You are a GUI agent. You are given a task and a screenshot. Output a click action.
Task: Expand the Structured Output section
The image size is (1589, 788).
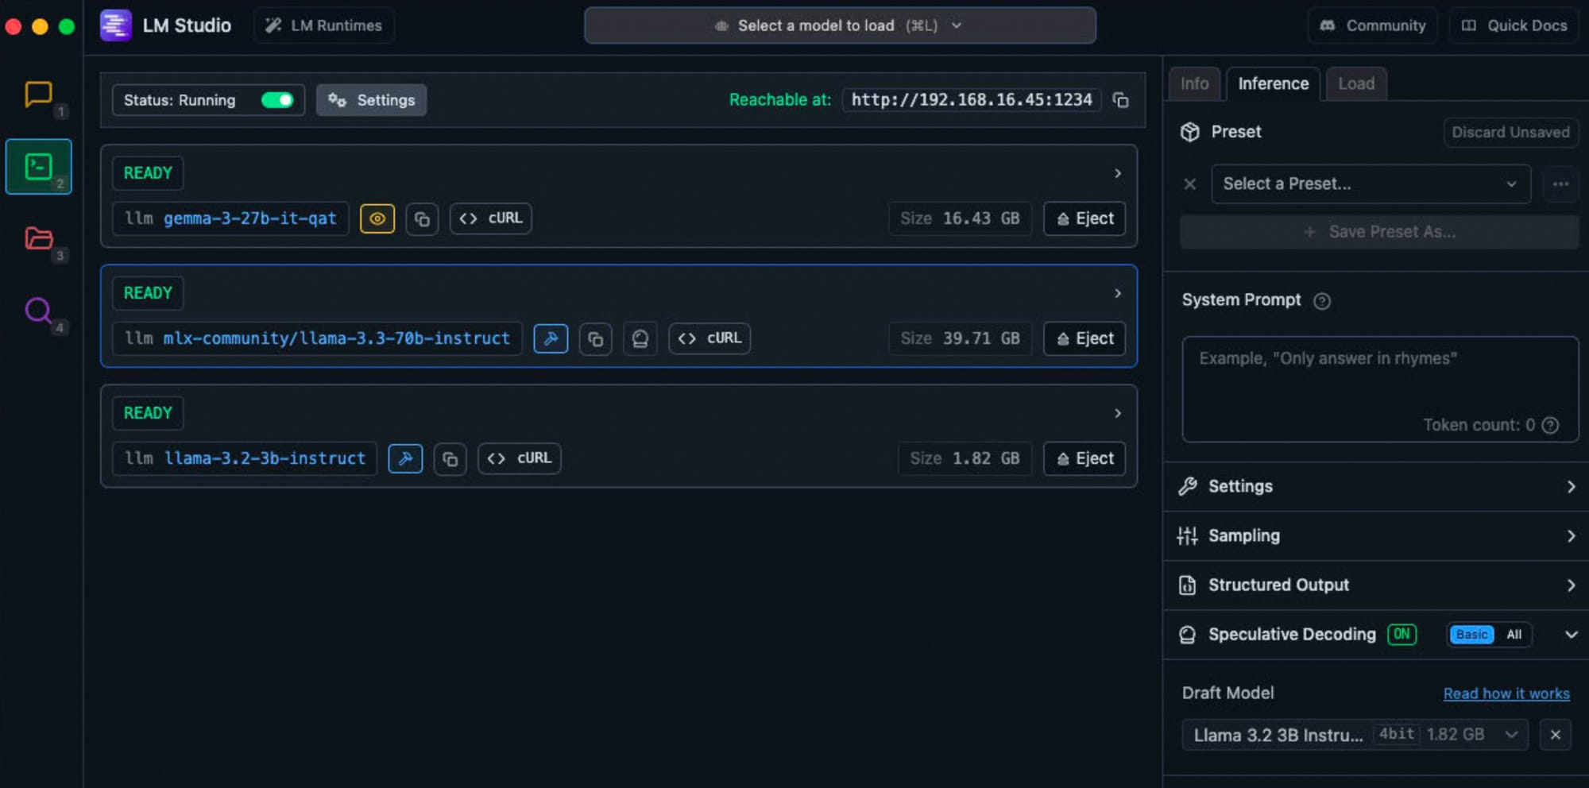point(1376,585)
